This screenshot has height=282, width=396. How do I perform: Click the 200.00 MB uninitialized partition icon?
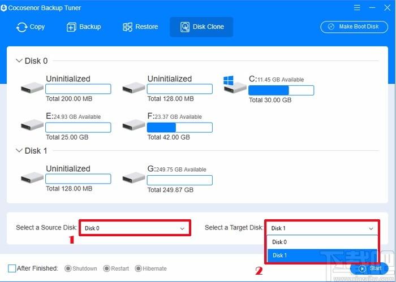pyautogui.click(x=32, y=88)
